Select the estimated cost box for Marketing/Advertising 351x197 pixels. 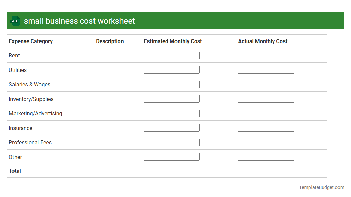(171, 113)
